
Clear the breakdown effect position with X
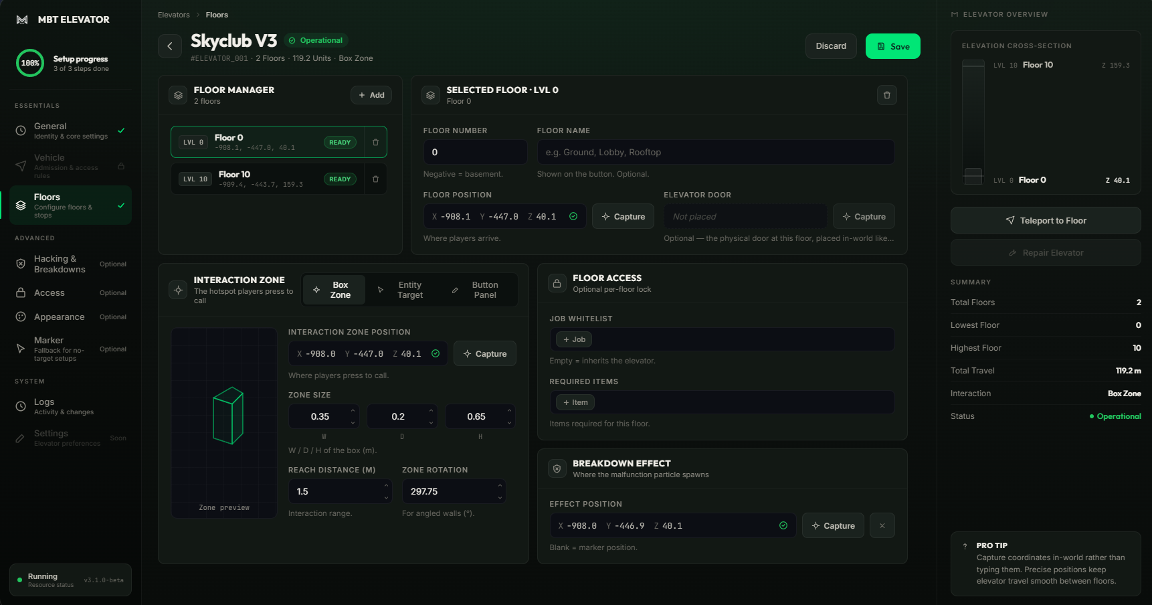882,526
